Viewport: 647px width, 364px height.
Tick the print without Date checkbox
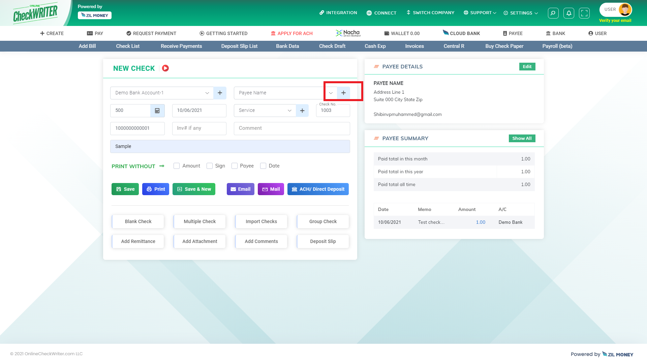[x=263, y=166]
